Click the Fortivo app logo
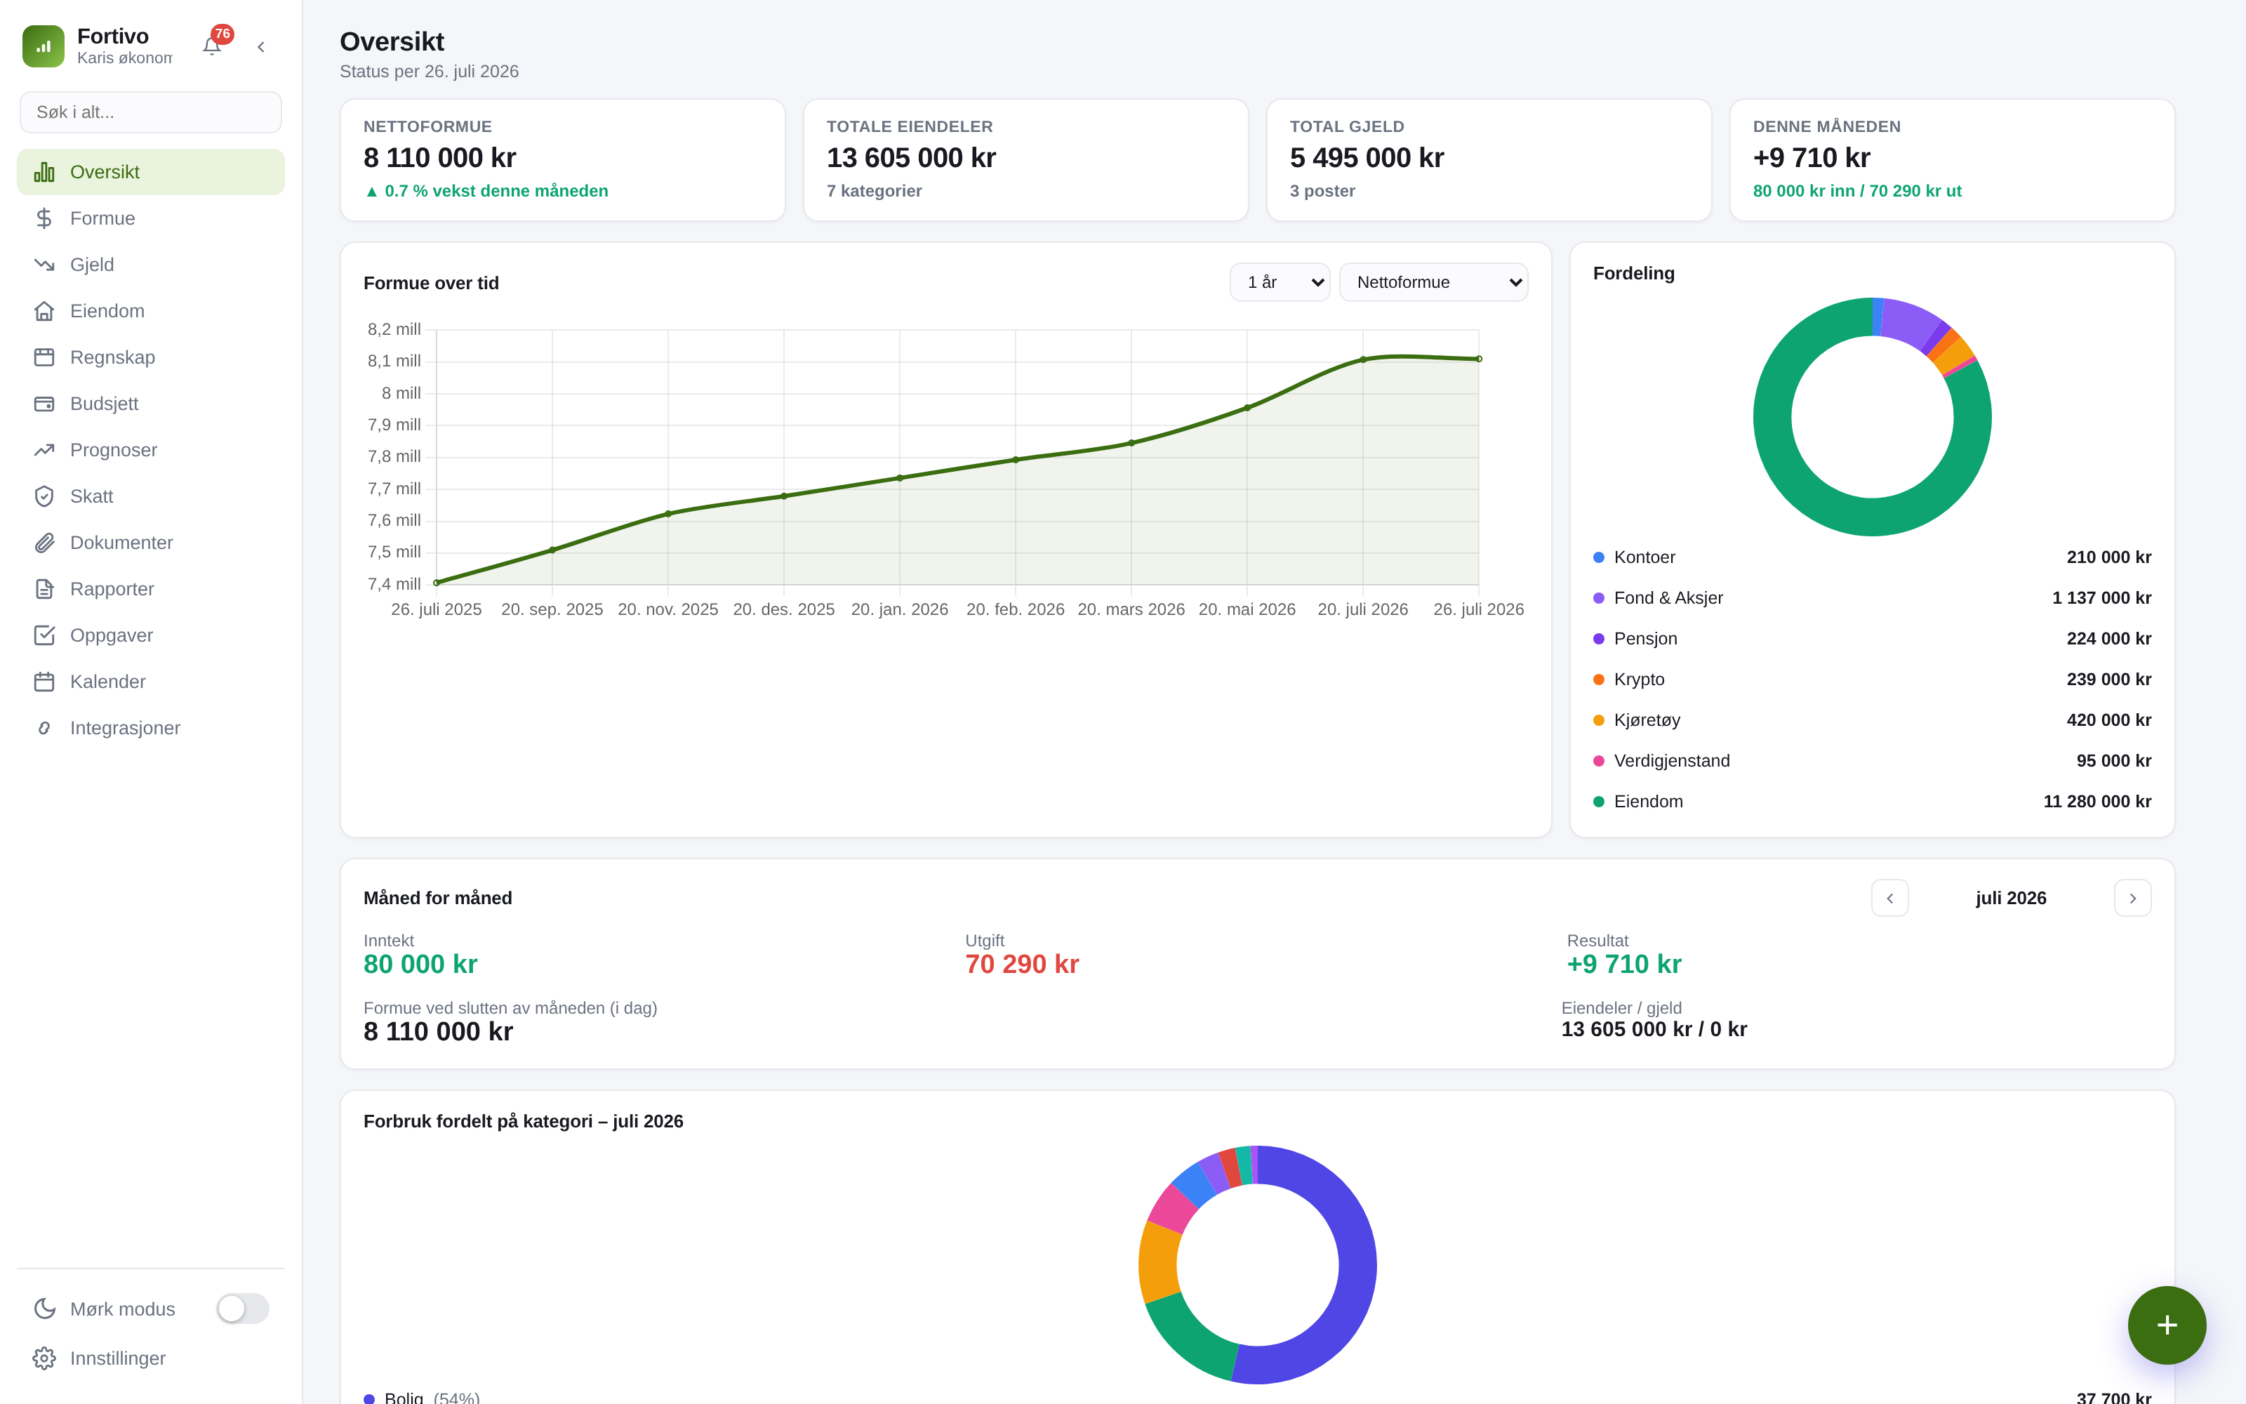The width and height of the screenshot is (2246, 1404). 44,46
